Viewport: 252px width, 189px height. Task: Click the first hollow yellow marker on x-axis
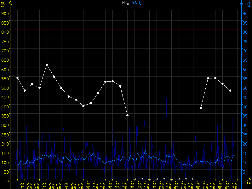click(135, 179)
